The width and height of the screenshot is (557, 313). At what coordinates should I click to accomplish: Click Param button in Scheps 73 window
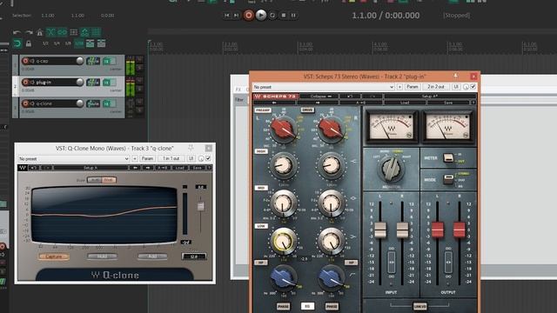412,87
